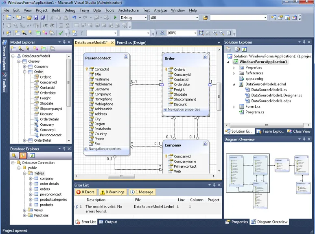Viewport: 315px width, 234px height.
Task: Toggle the 0 Warnings filter
Action: [x=112, y=192]
